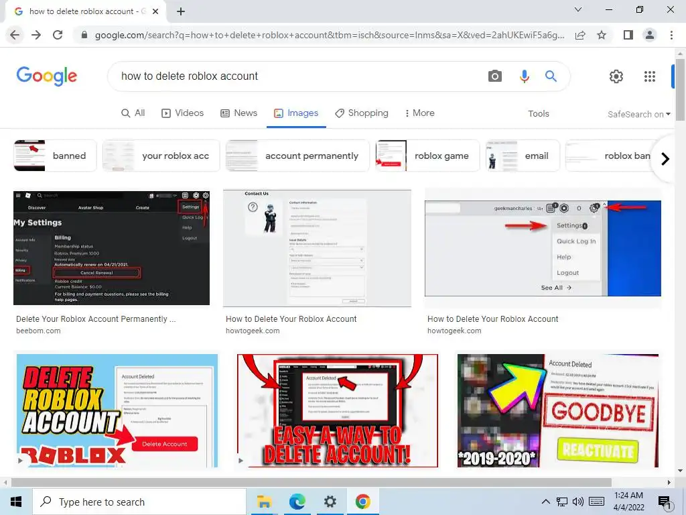
Task: Click the vertical page scrollbar
Action: (x=680, y=90)
